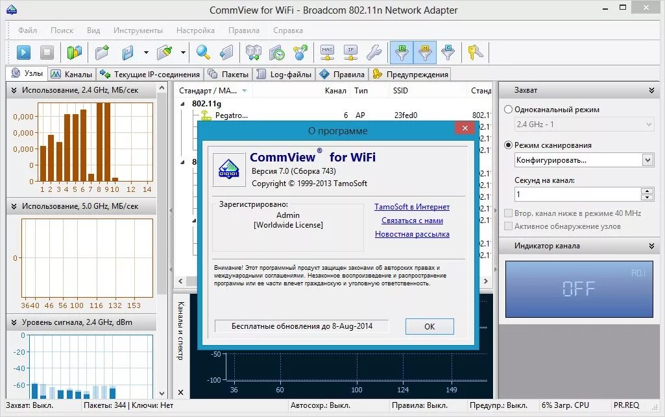The image size is (665, 417).
Task: Click the go-to-packet page arrow icon
Action: point(227,53)
